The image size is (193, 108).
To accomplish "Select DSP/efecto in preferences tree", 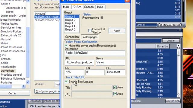I will click(x=8, y=71).
